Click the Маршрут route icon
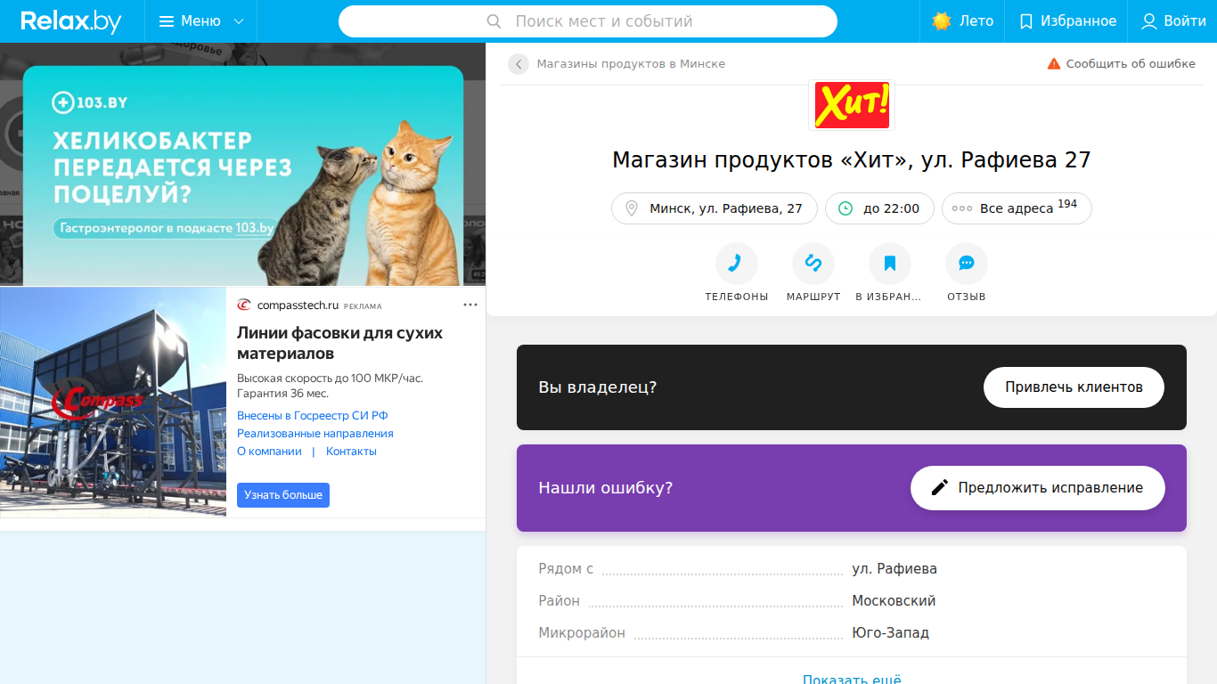This screenshot has width=1217, height=684. pyautogui.click(x=813, y=264)
